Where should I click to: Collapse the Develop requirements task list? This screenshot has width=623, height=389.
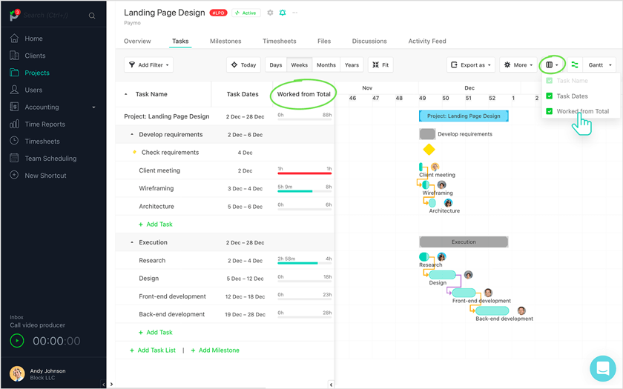tap(132, 135)
